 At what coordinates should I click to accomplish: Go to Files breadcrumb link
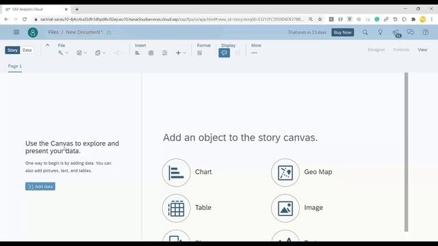click(53, 32)
